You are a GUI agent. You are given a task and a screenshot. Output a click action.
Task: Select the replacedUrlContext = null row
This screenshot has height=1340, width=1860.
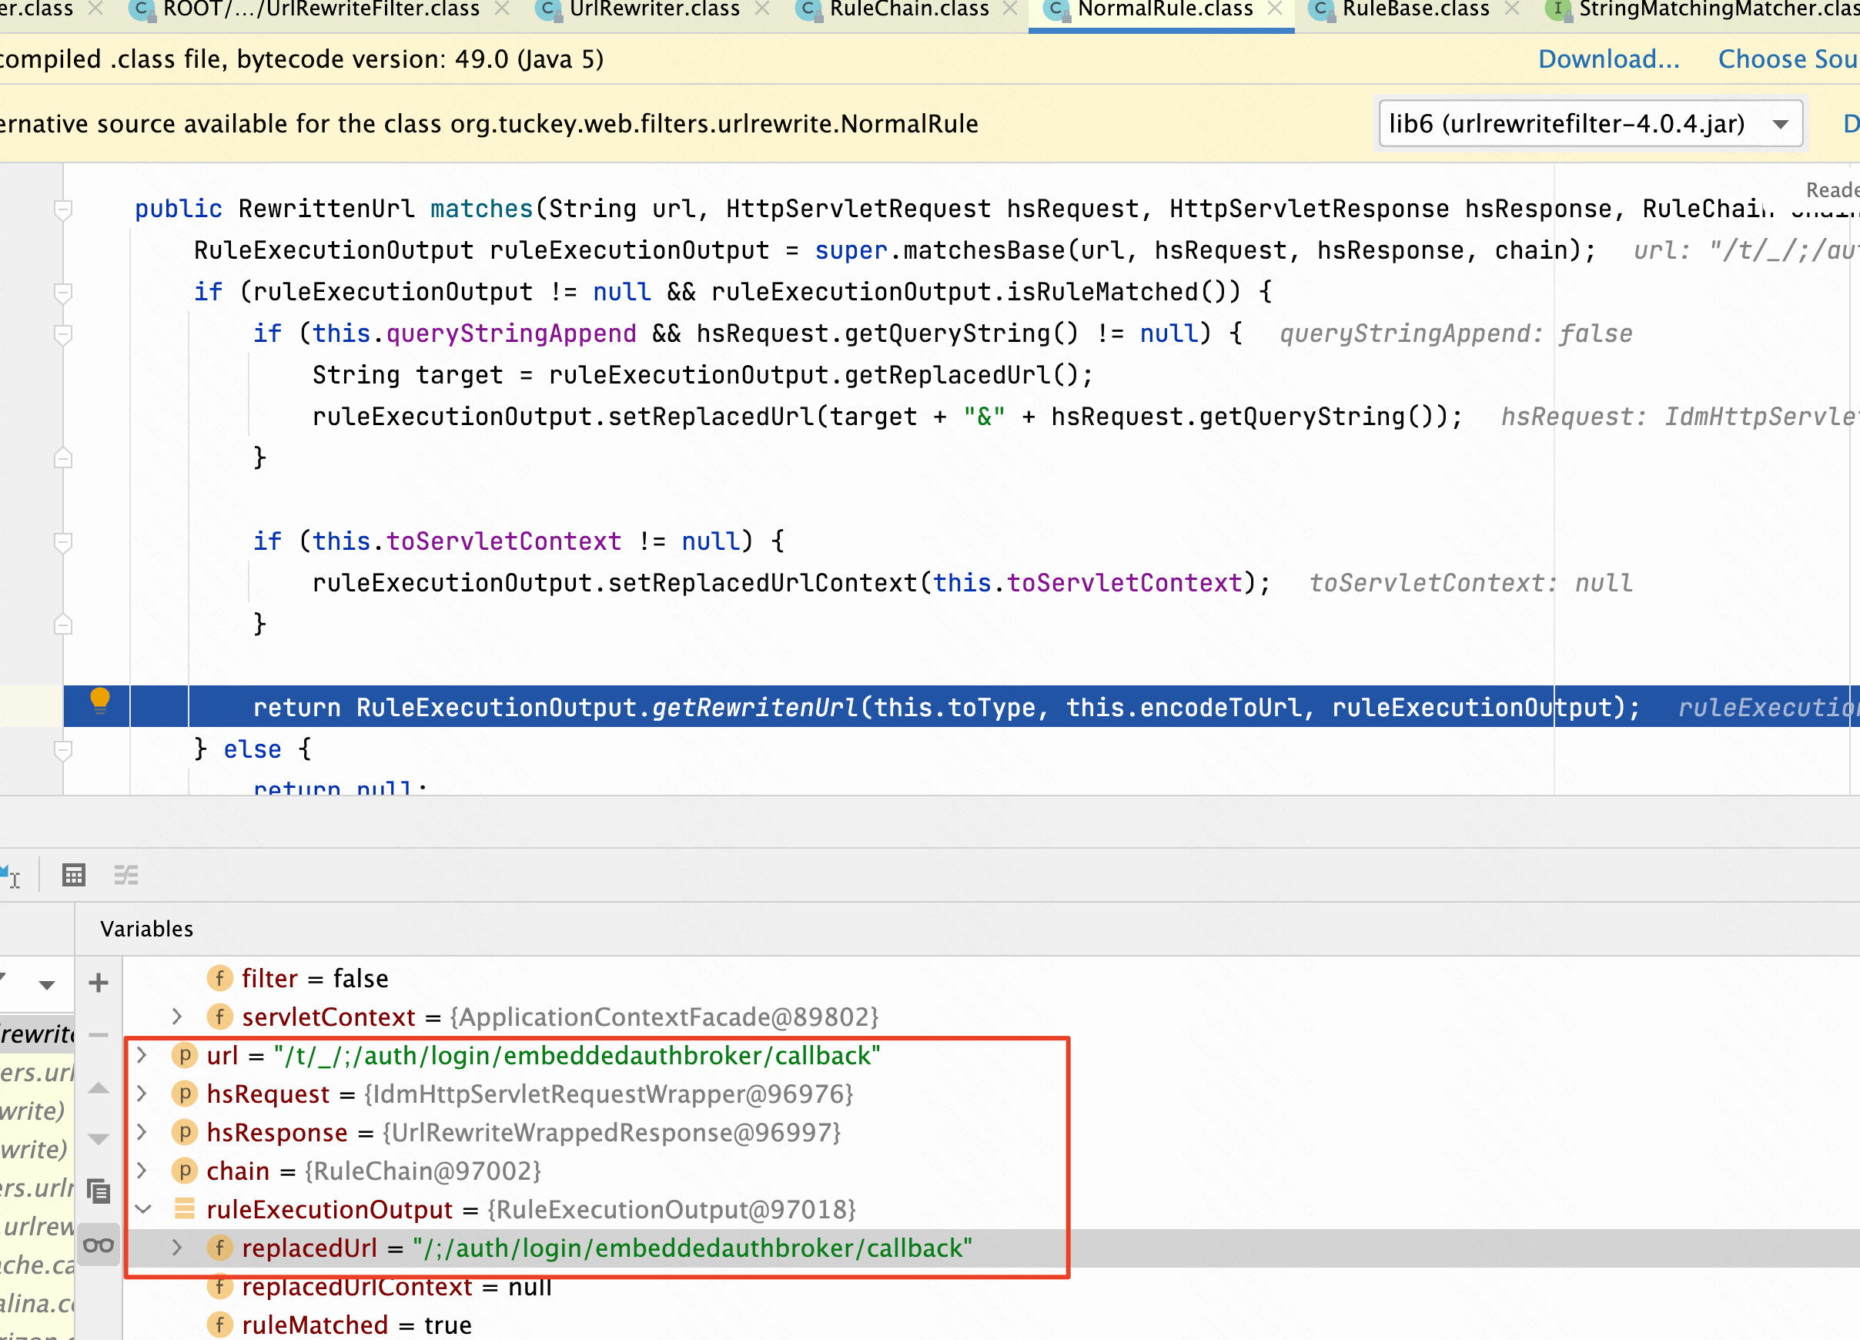tap(992, 1287)
